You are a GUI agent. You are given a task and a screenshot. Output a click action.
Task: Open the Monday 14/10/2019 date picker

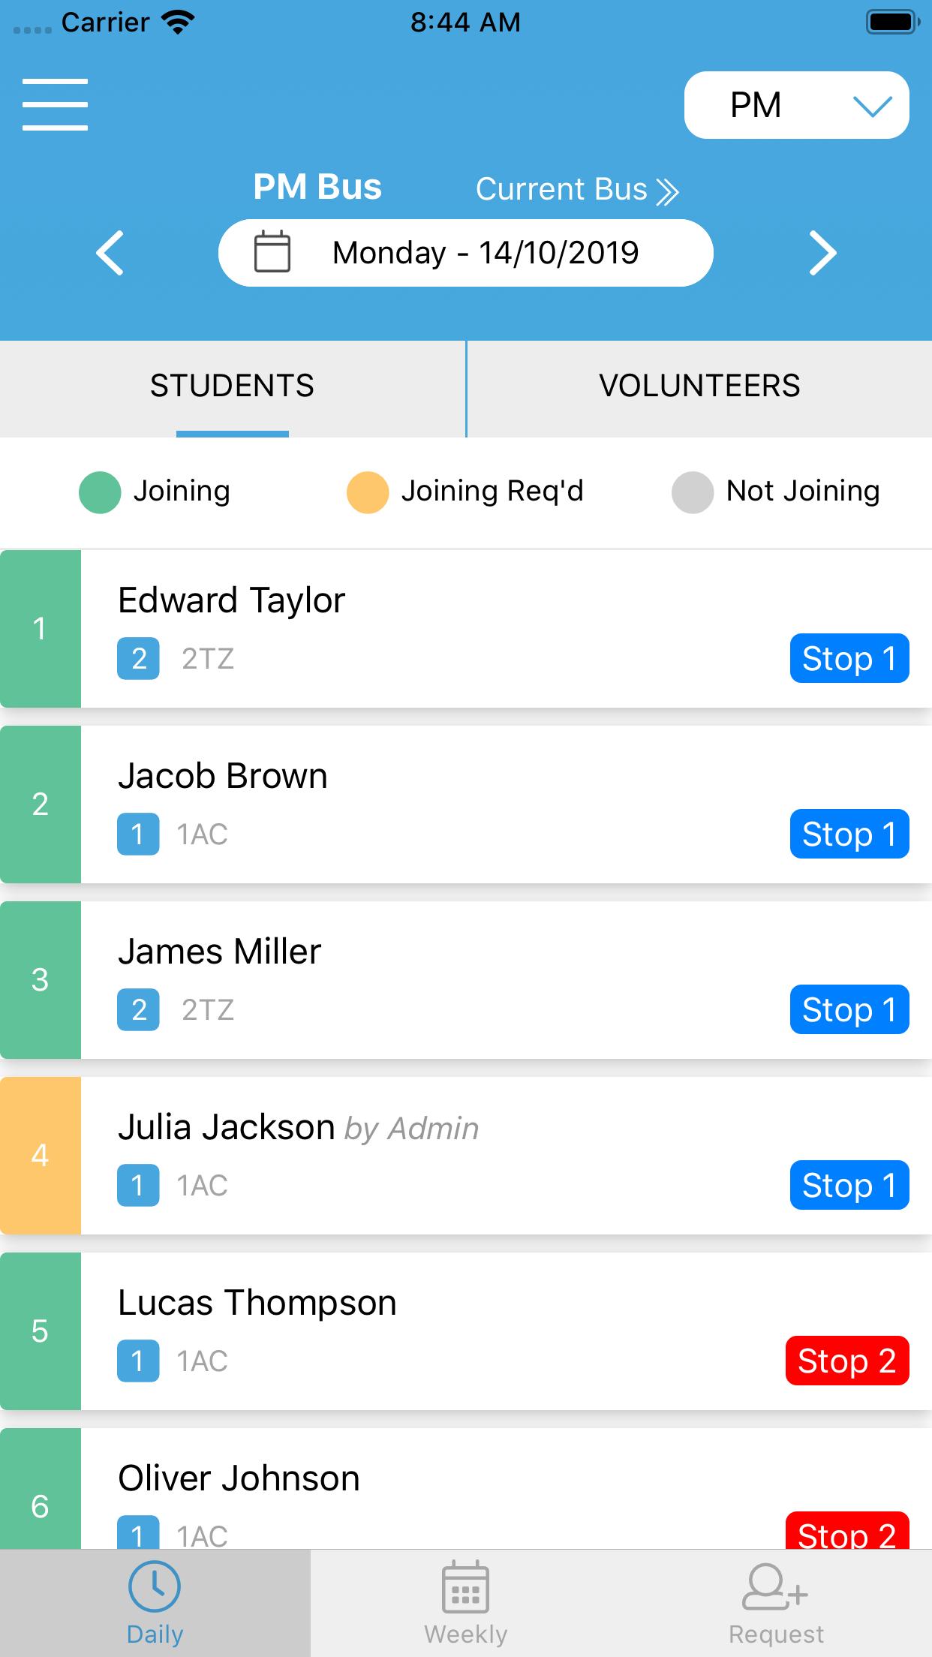point(465,253)
